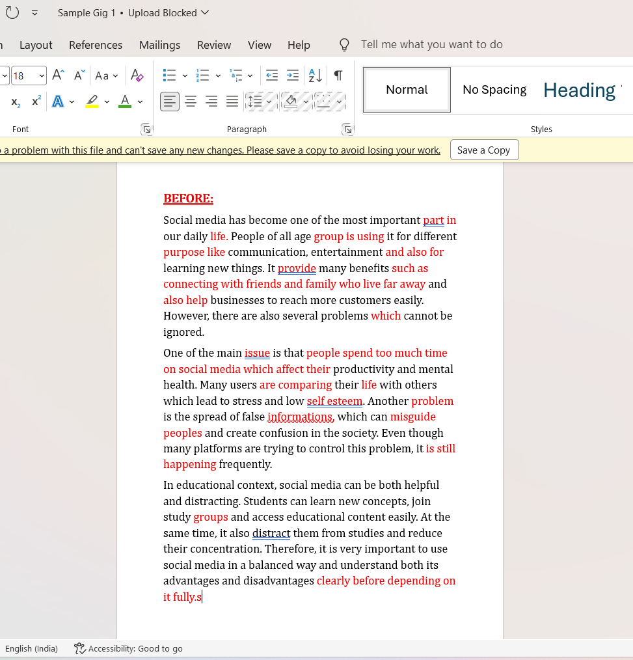Open the Borders dropdown arrow
Viewport: 633px width, 660px height.
coord(339,102)
